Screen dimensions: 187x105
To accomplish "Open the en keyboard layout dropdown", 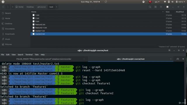I will pos(157,2).
